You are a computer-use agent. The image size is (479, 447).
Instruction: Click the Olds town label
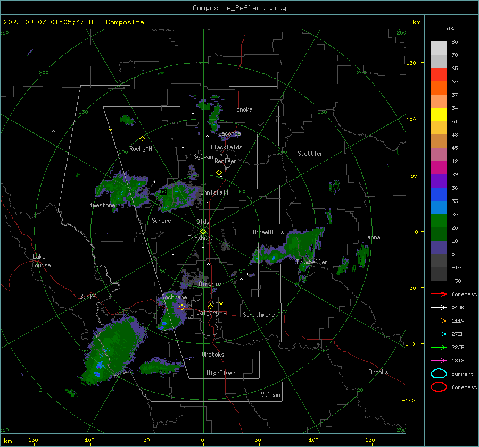(203, 222)
